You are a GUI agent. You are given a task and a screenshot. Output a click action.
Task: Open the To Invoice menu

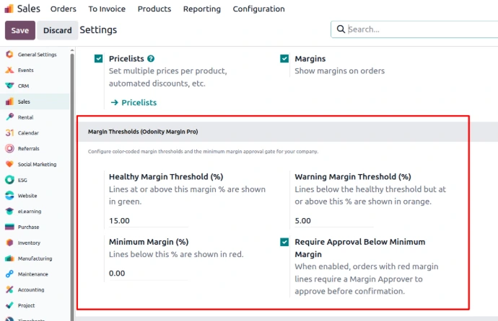coord(107,9)
